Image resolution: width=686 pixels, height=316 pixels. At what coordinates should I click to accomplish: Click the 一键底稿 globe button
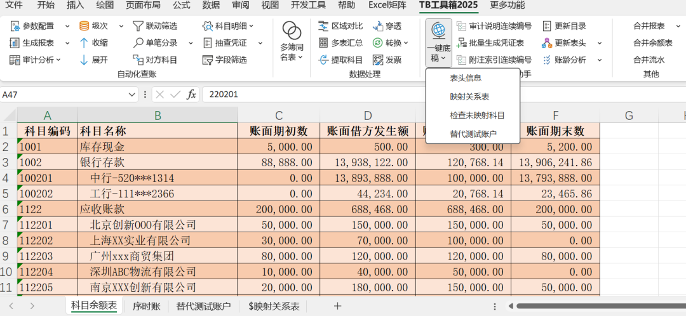(438, 43)
